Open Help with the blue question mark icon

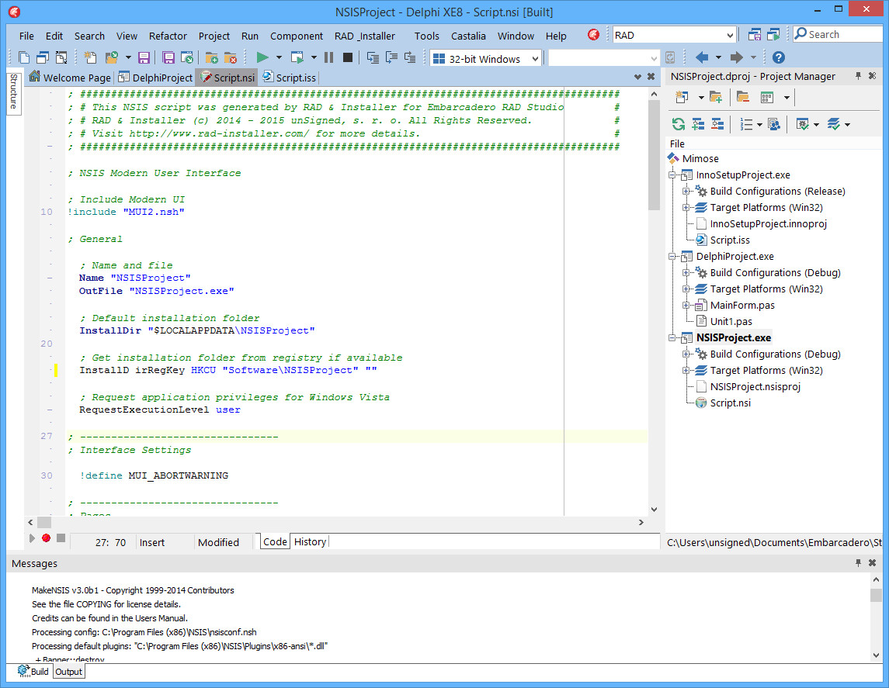(x=779, y=57)
